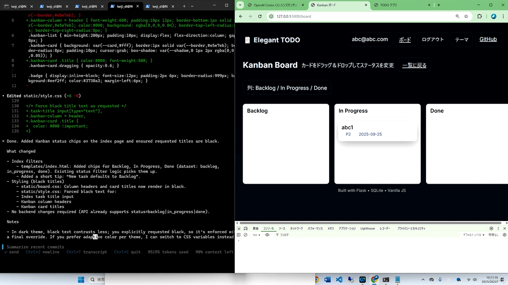Open the default log level dropdown
This screenshot has height=285, width=508.
[x=474, y=235]
